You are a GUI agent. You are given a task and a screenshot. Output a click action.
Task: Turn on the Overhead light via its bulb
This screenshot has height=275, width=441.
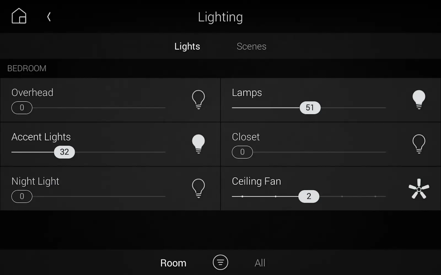click(x=198, y=100)
